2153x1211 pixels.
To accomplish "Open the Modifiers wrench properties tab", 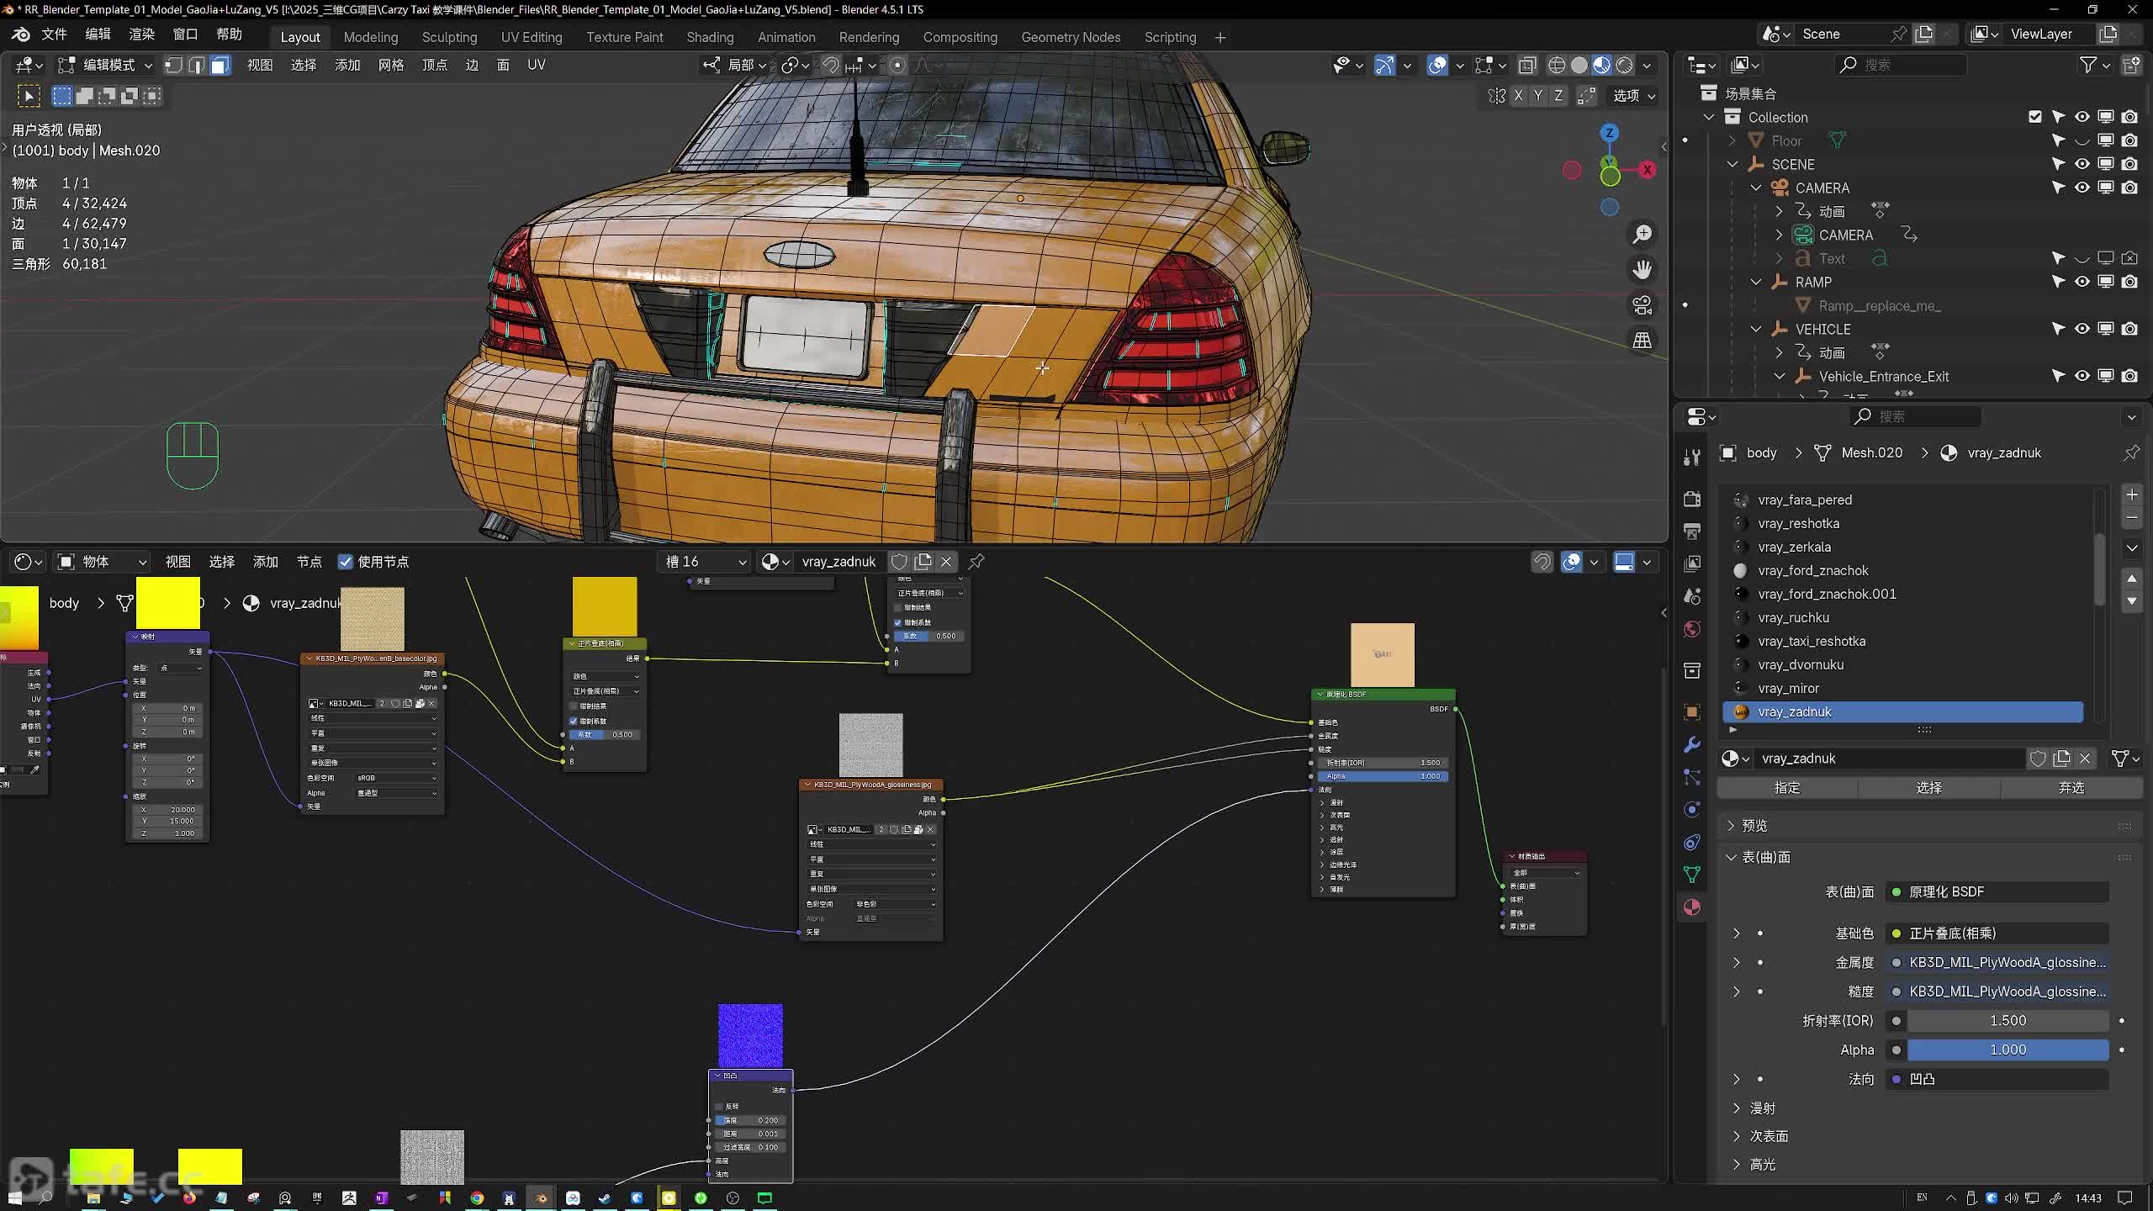I will pyautogui.click(x=1692, y=745).
